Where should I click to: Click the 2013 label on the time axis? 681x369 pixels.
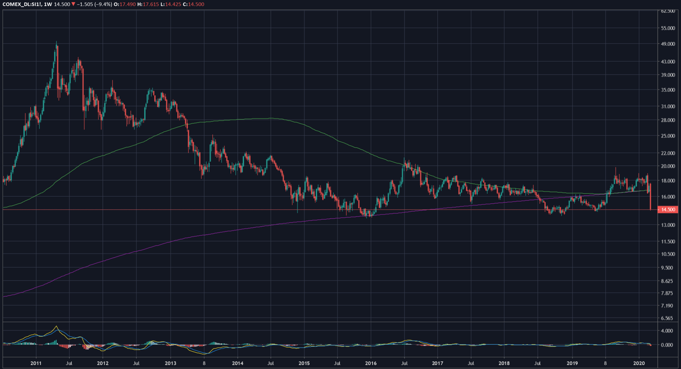170,364
